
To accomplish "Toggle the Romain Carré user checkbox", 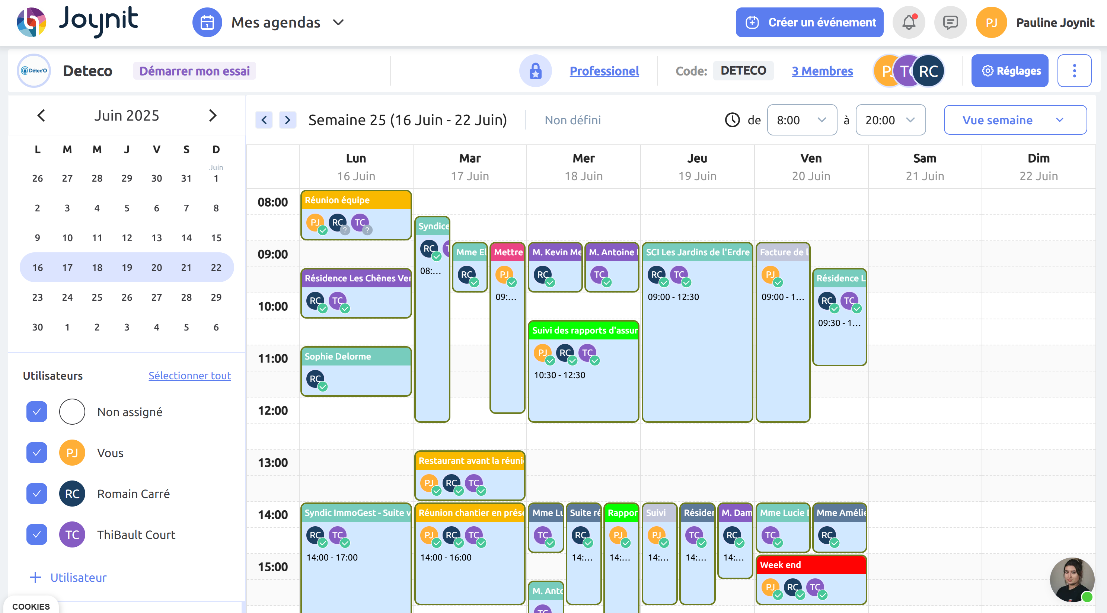I will pos(37,494).
